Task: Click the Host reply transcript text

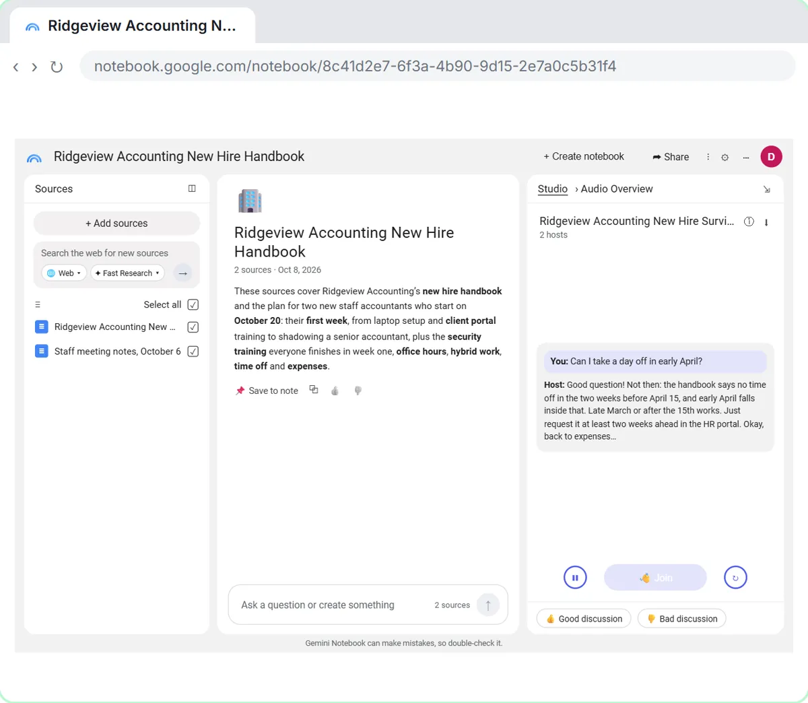Action: point(655,411)
